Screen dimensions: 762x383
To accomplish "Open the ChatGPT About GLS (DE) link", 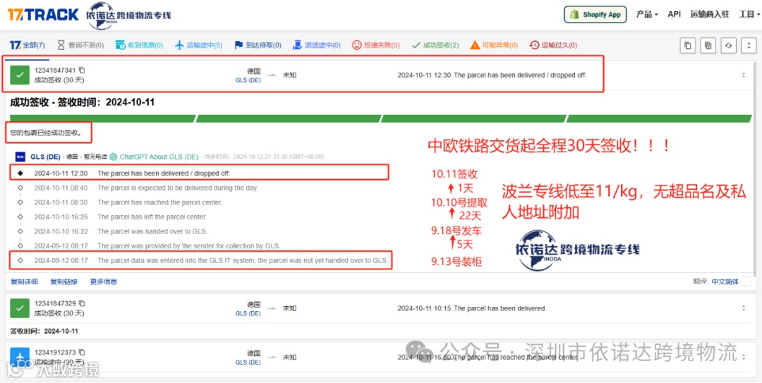I will (x=154, y=157).
